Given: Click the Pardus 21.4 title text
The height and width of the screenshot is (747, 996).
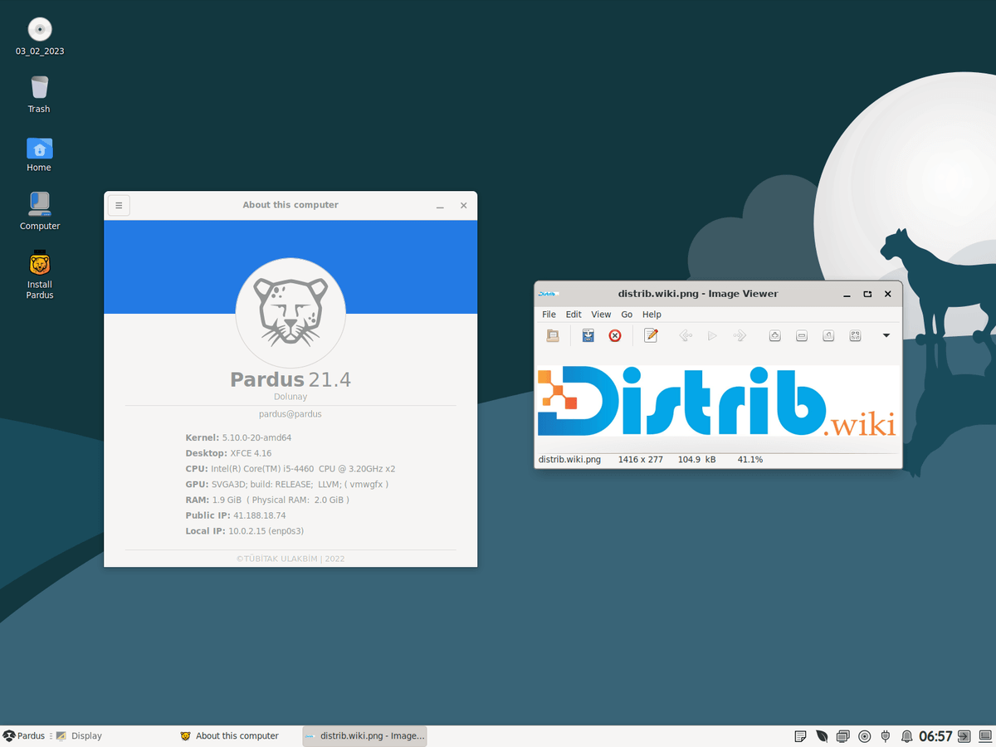Looking at the screenshot, I should (x=290, y=379).
